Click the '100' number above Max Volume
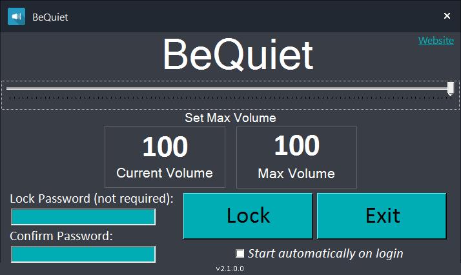 (296, 147)
